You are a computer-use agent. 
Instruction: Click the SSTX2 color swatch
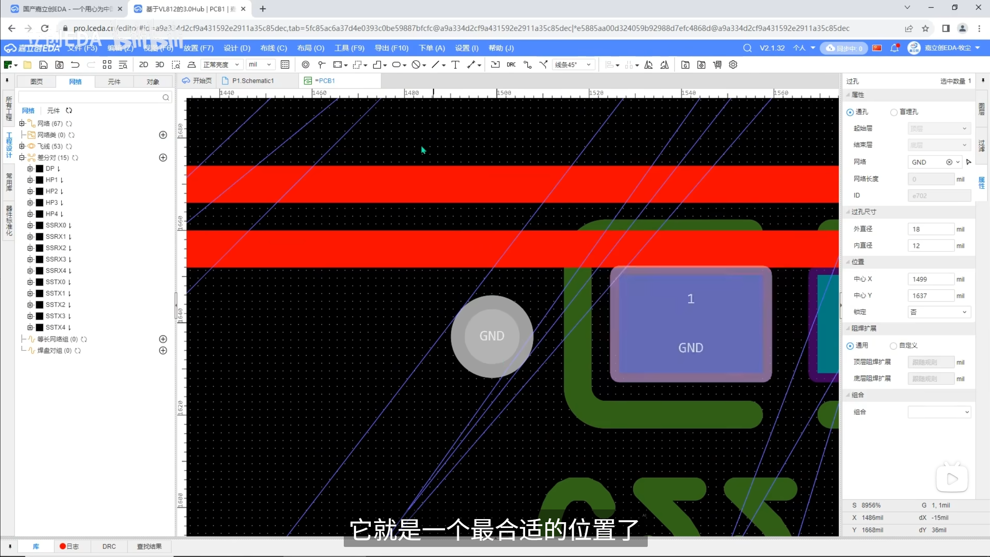click(x=39, y=305)
